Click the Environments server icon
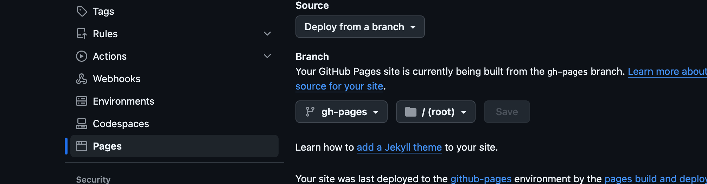Viewport: 707px width, 184px height. (x=82, y=101)
